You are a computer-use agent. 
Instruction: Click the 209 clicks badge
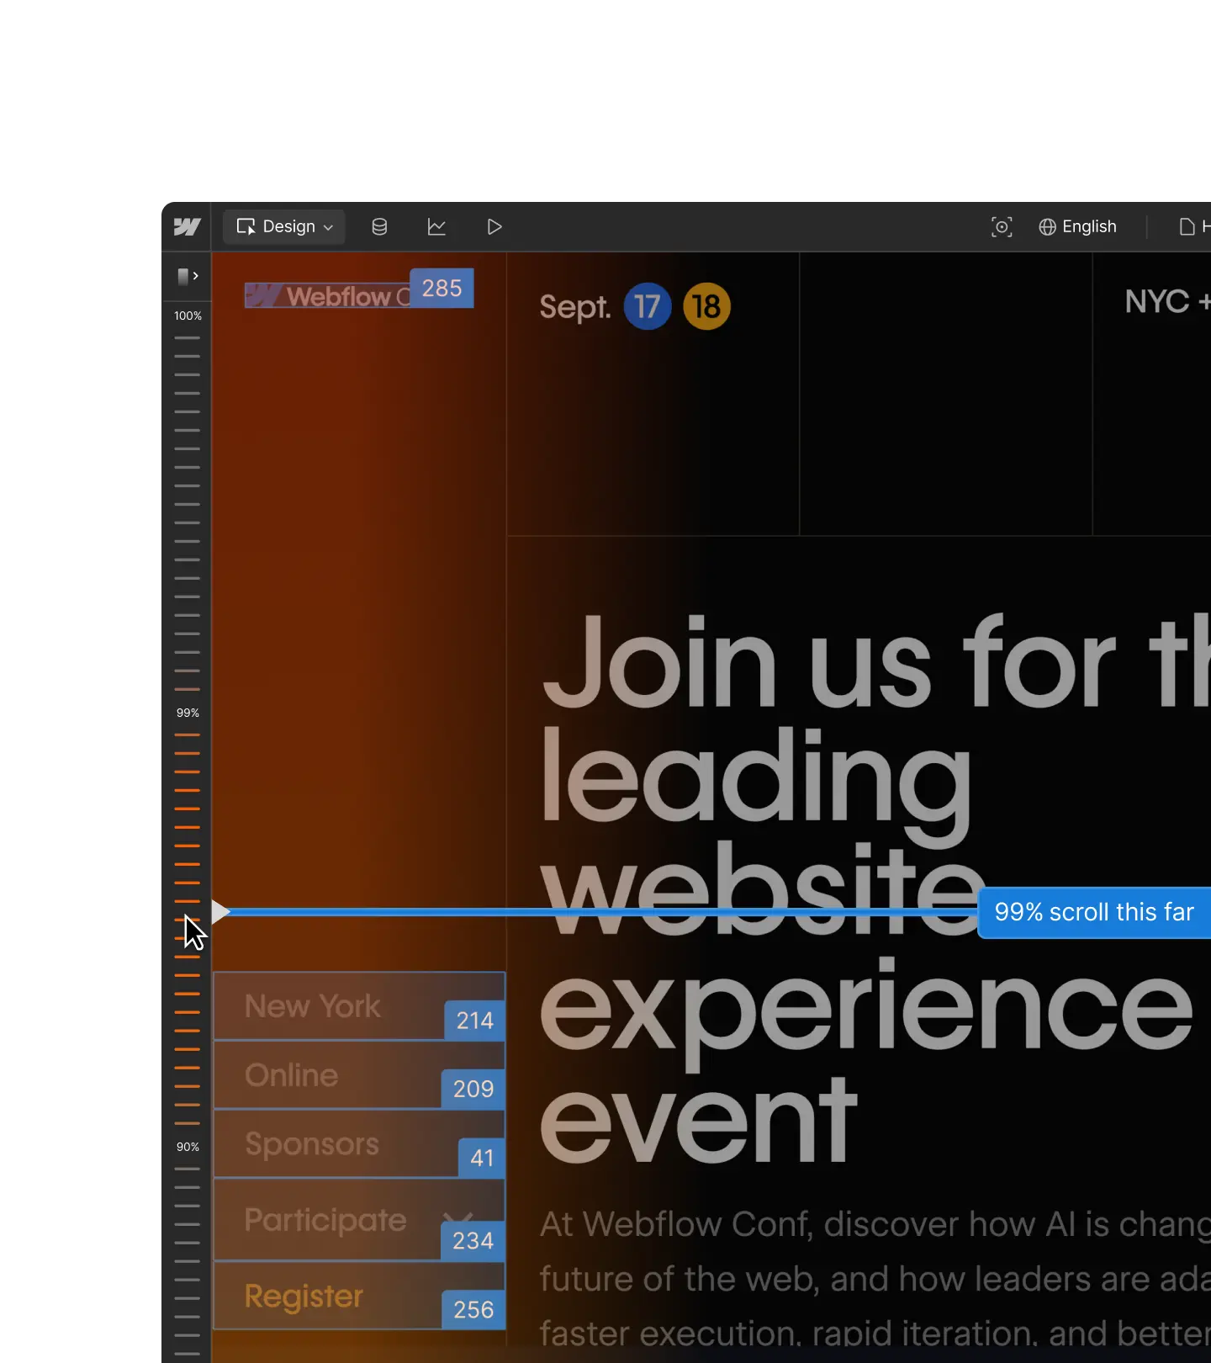(473, 1089)
